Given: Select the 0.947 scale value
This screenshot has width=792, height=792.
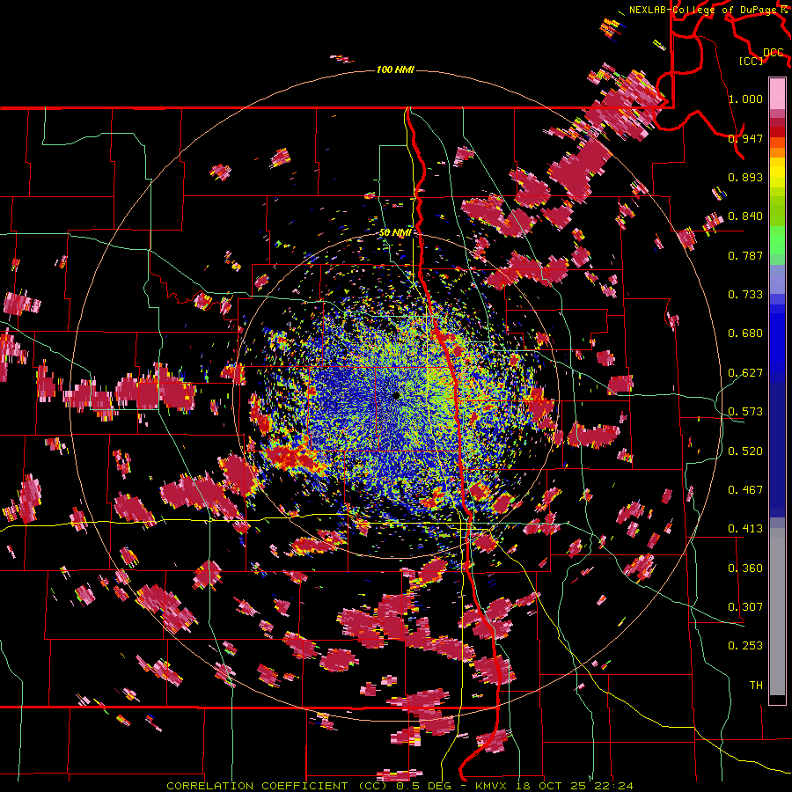Looking at the screenshot, I should [745, 138].
